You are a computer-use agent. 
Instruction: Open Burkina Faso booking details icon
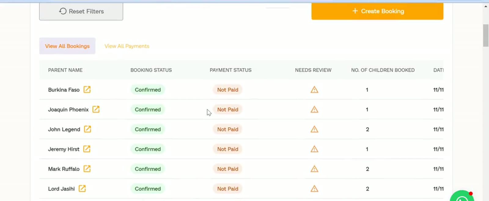click(87, 90)
